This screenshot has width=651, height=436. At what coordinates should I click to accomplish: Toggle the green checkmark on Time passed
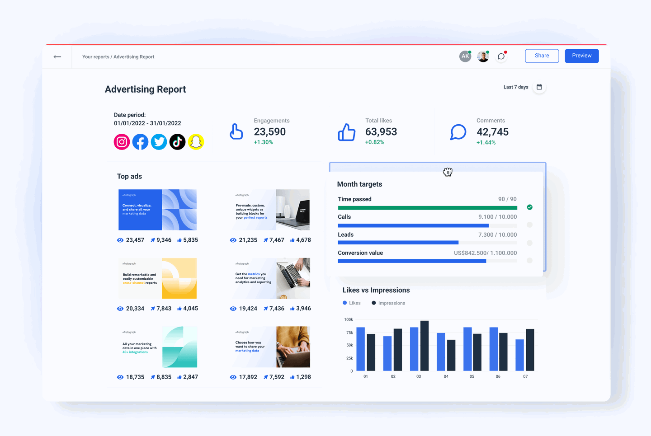pos(529,207)
